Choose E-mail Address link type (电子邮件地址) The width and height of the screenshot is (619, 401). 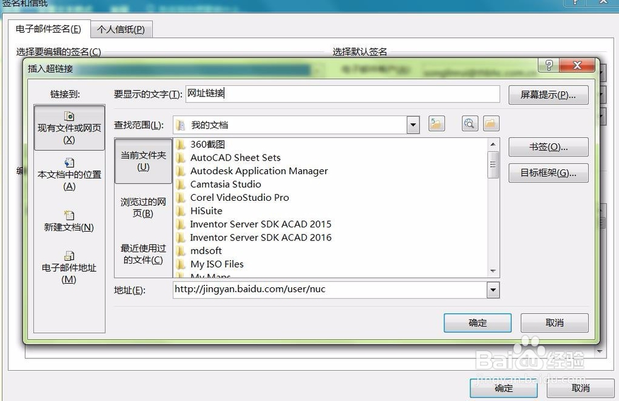click(69, 268)
